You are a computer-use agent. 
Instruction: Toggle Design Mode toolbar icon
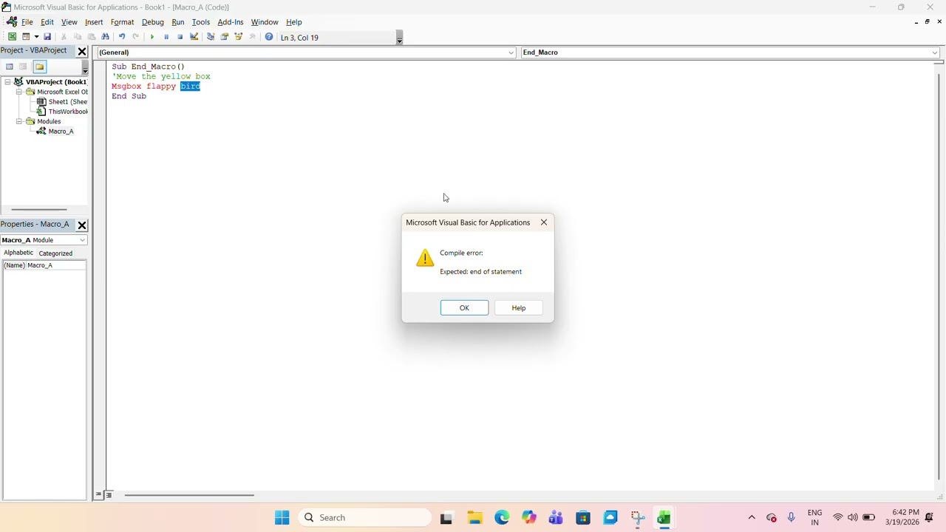(194, 37)
